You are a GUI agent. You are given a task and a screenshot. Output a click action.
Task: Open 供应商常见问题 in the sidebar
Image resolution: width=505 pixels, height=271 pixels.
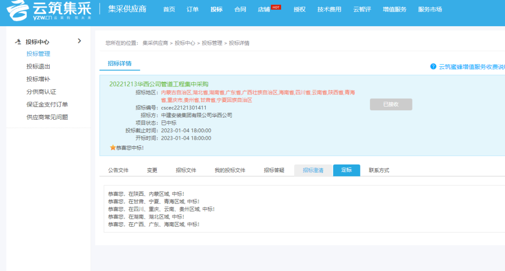click(47, 117)
